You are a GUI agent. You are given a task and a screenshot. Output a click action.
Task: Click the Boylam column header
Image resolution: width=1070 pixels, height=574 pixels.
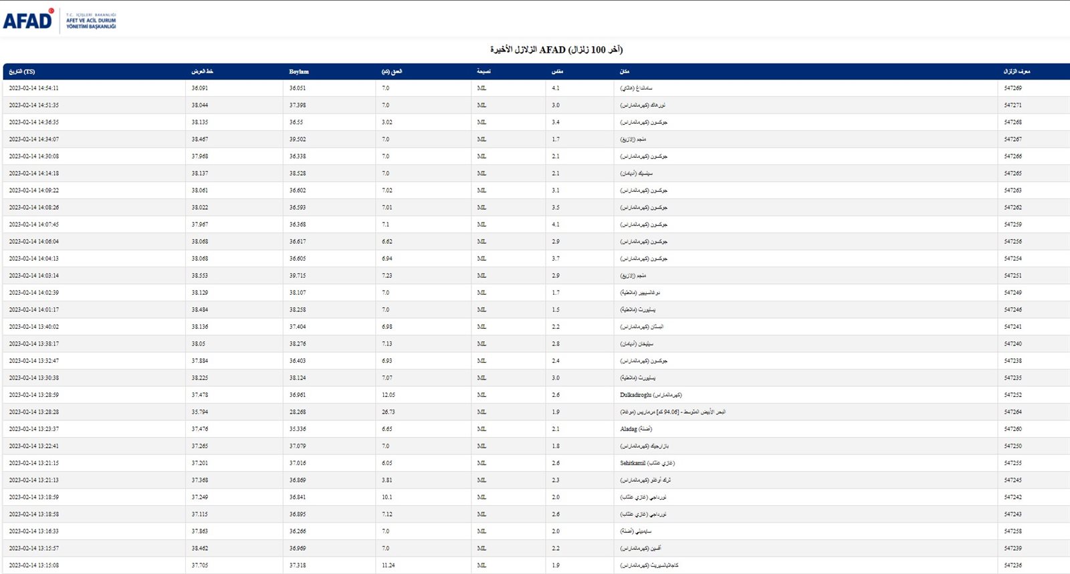(x=299, y=71)
